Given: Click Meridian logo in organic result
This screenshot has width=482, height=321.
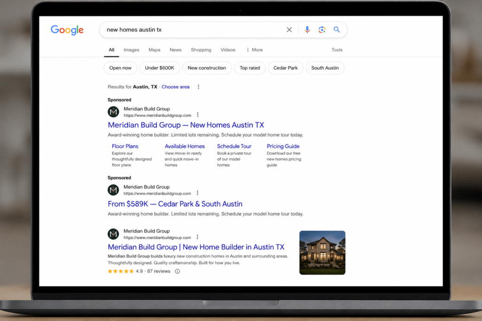Looking at the screenshot, I should point(113,234).
